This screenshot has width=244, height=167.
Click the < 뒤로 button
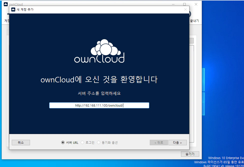click(x=159, y=143)
